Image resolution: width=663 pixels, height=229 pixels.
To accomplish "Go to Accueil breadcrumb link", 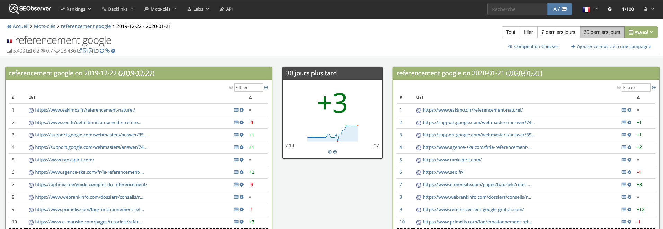I will pyautogui.click(x=20, y=26).
